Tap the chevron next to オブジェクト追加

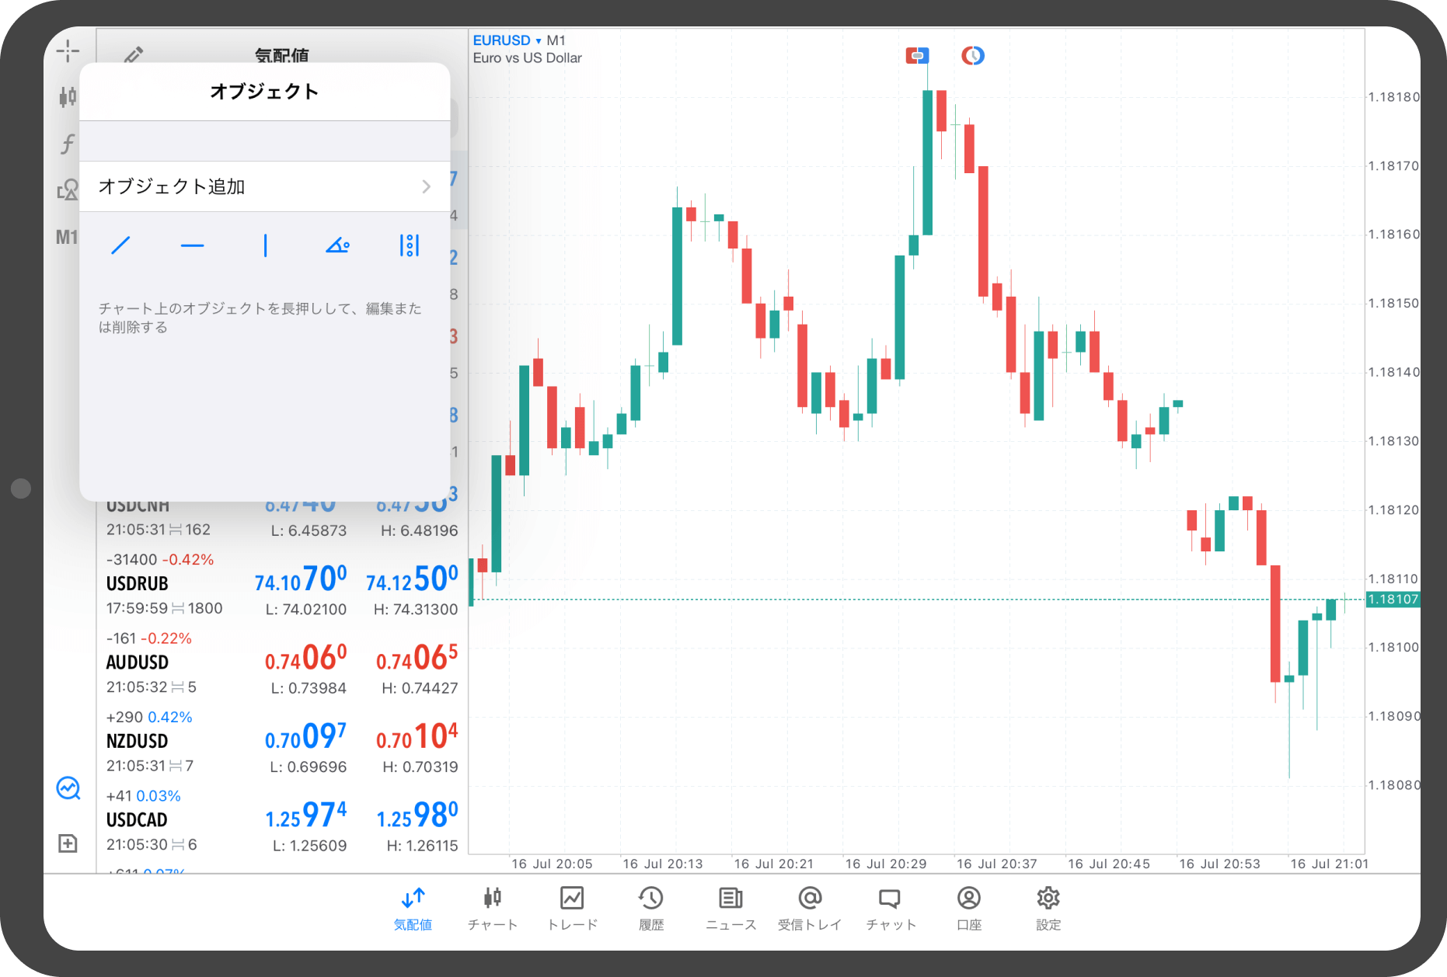426,186
